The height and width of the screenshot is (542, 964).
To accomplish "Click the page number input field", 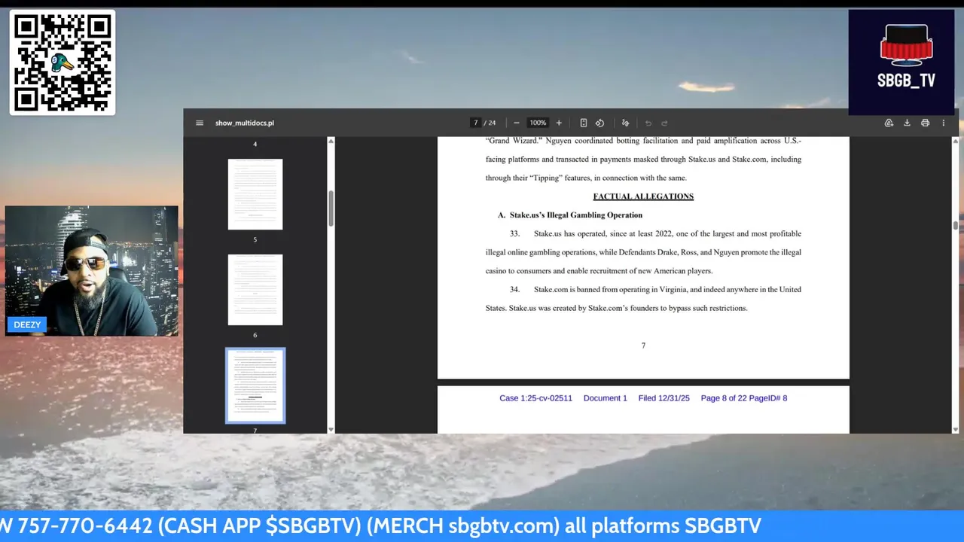I will pos(475,123).
